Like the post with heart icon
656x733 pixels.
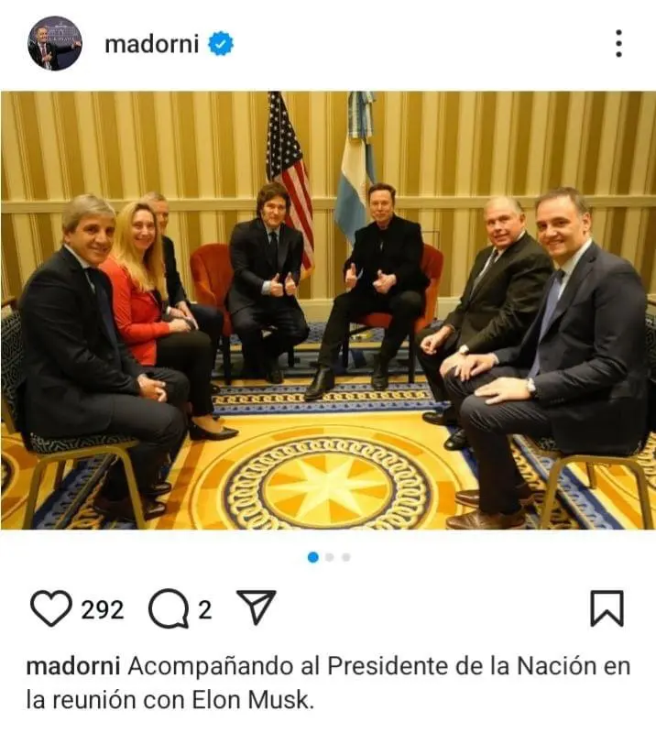tap(51, 608)
